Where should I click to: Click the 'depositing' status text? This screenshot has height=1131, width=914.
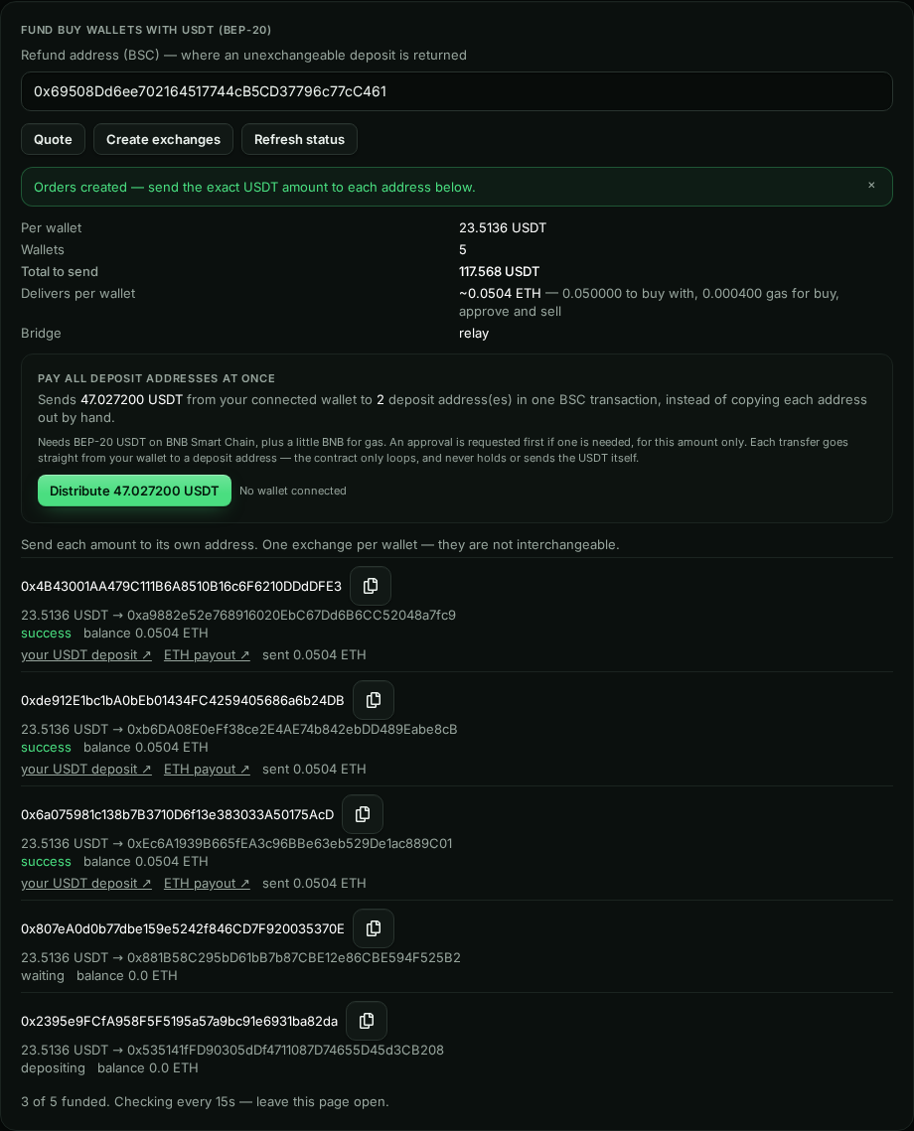tap(53, 1068)
